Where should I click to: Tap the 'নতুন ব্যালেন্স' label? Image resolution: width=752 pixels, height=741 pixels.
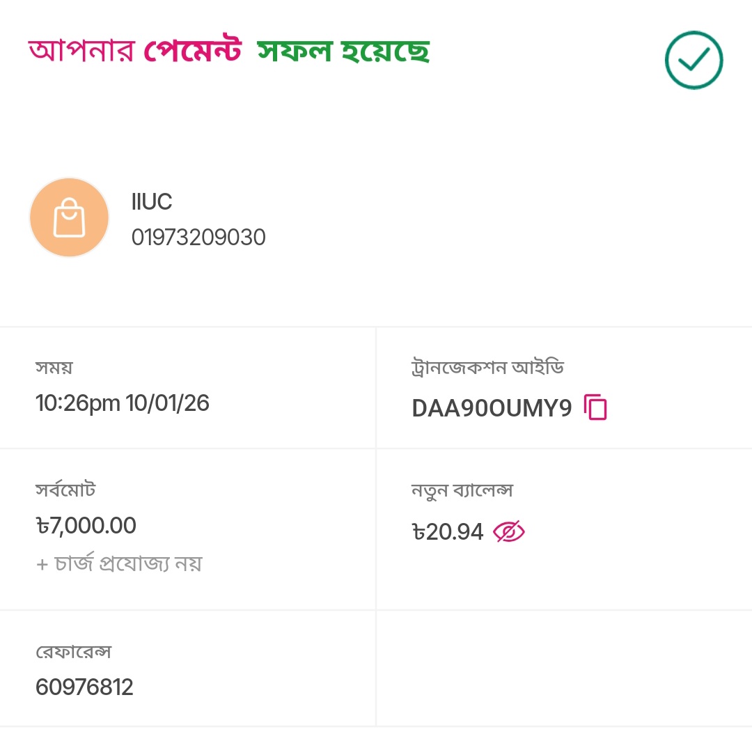pos(462,490)
